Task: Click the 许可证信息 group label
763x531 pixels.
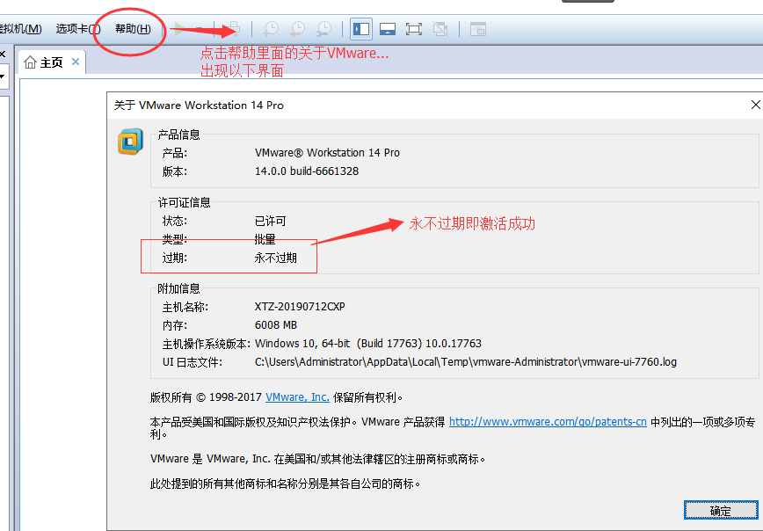Action: (x=184, y=202)
